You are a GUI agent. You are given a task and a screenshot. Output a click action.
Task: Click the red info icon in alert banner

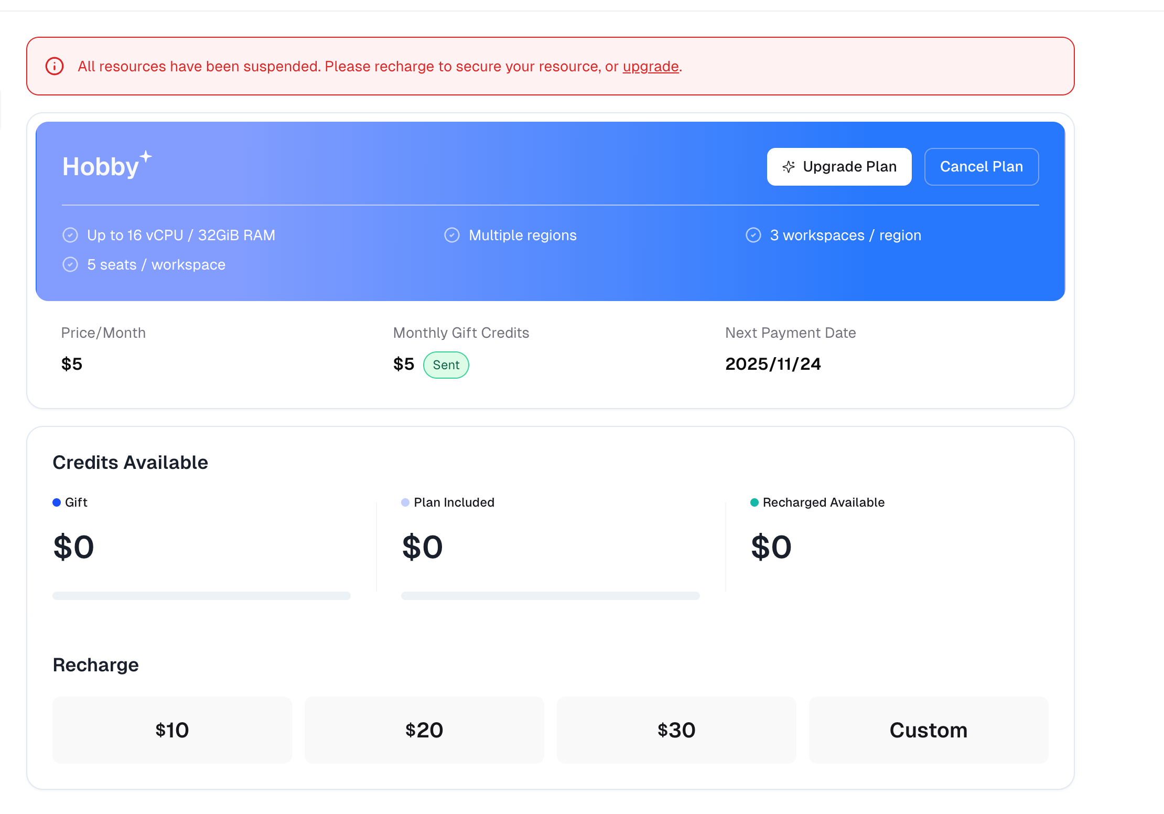(55, 66)
